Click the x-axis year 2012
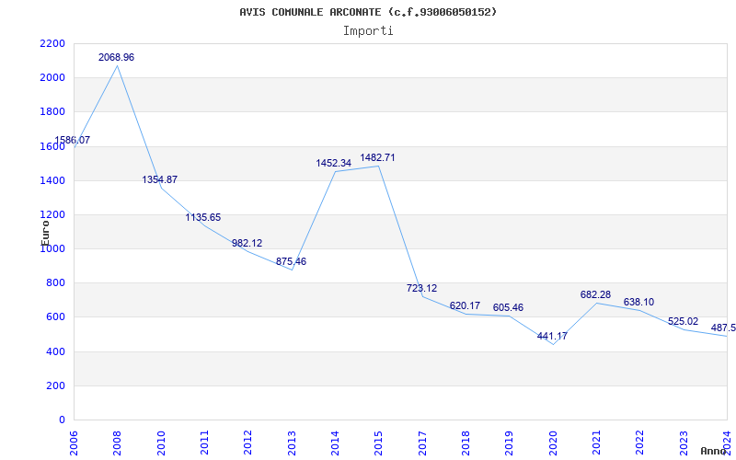Viewport: 736px width, 460px height. click(247, 443)
